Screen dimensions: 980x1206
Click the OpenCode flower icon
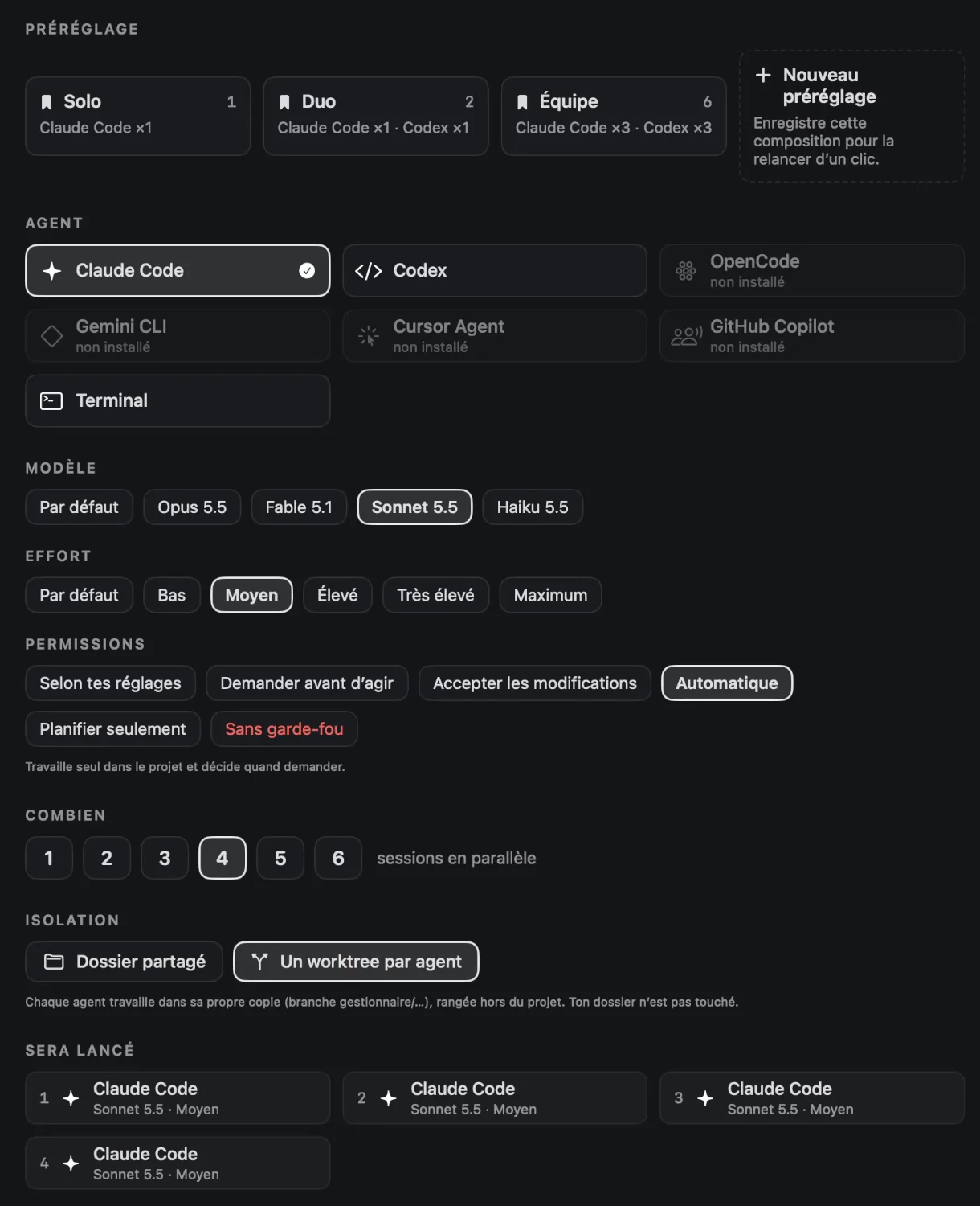tap(685, 271)
